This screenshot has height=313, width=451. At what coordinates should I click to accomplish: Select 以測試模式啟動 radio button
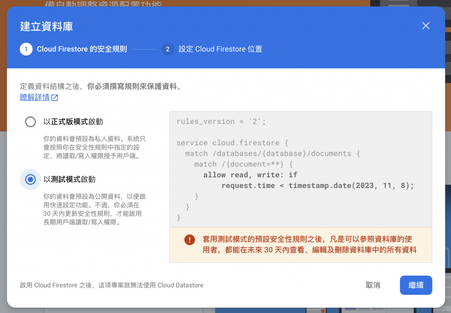[30, 179]
